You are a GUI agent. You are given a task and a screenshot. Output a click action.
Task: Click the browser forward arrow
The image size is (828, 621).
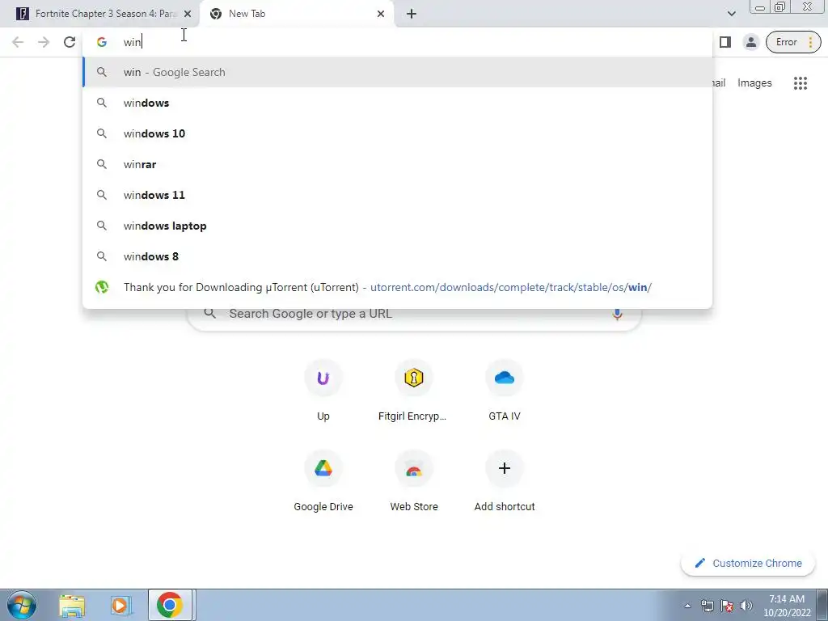(44, 42)
